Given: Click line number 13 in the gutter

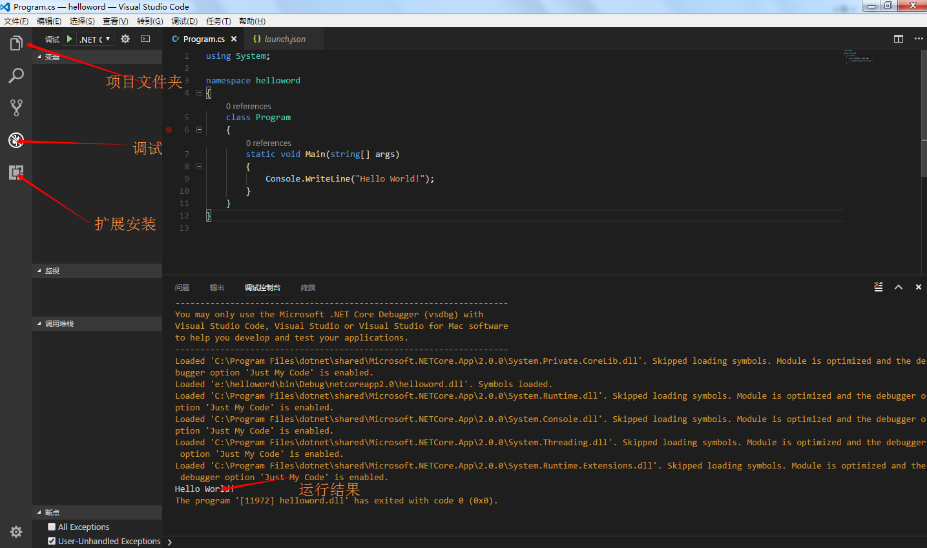Looking at the screenshot, I should (x=184, y=228).
